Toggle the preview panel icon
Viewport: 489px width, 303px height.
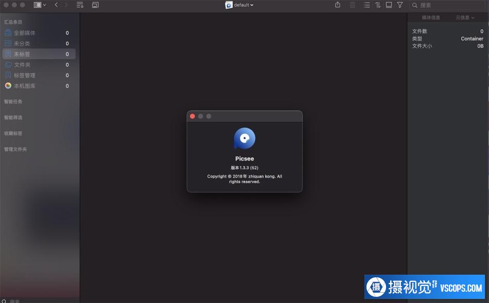click(389, 5)
